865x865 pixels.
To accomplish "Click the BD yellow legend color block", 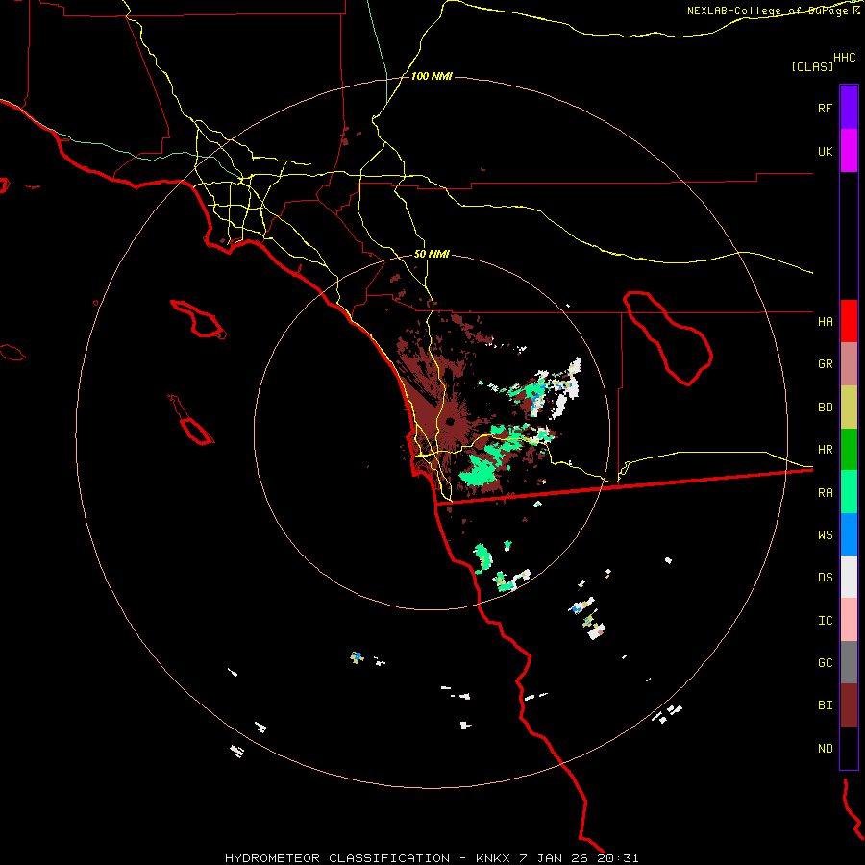I will coord(849,408).
